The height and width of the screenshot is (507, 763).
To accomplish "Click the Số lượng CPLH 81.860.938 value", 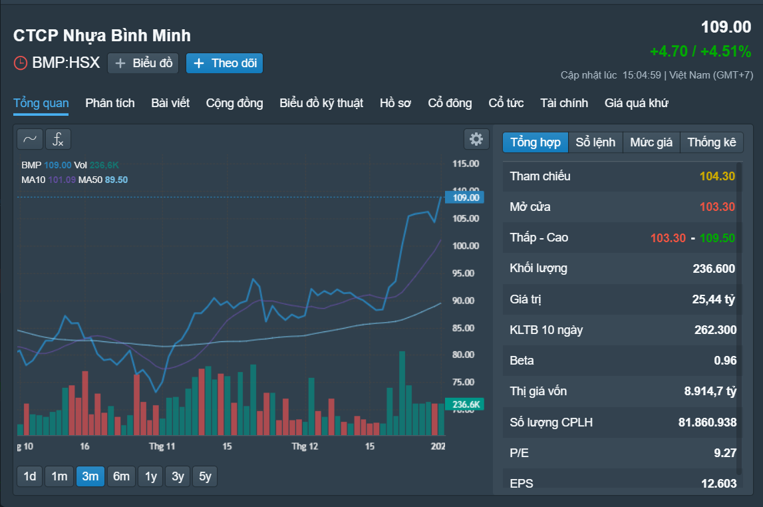I will click(708, 422).
